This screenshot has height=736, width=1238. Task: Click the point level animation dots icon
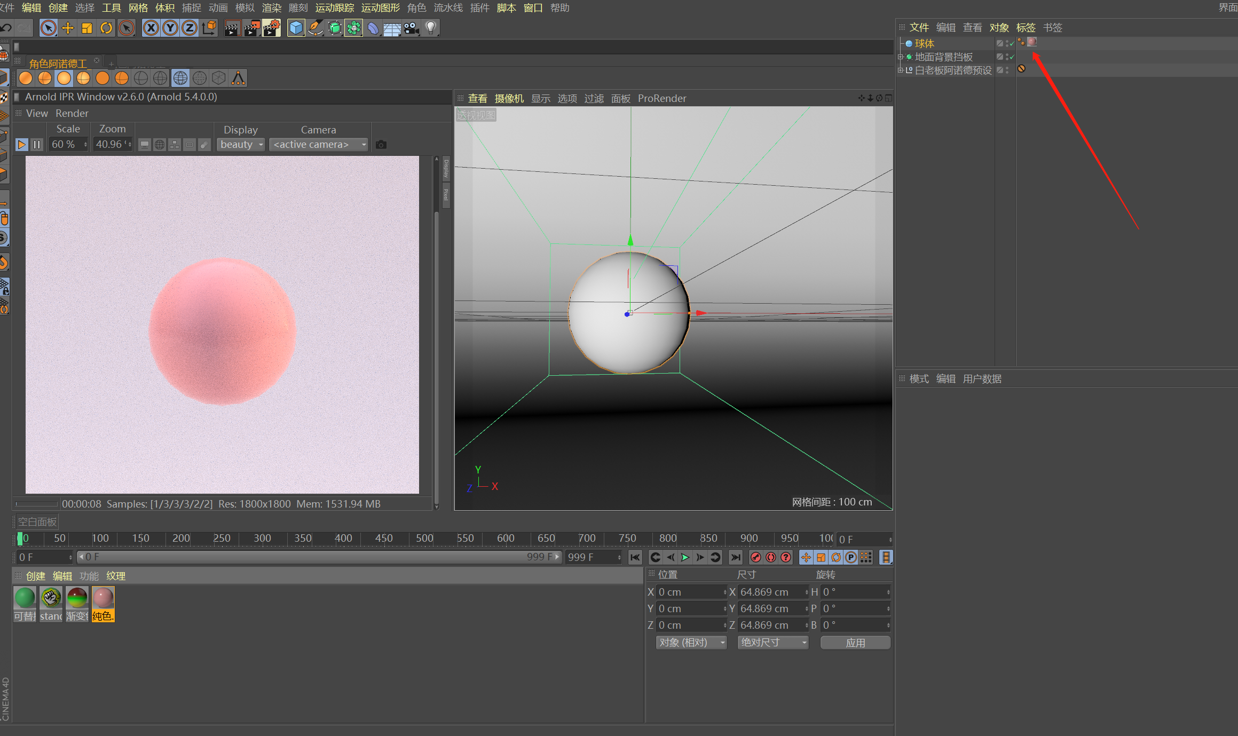[x=866, y=557]
